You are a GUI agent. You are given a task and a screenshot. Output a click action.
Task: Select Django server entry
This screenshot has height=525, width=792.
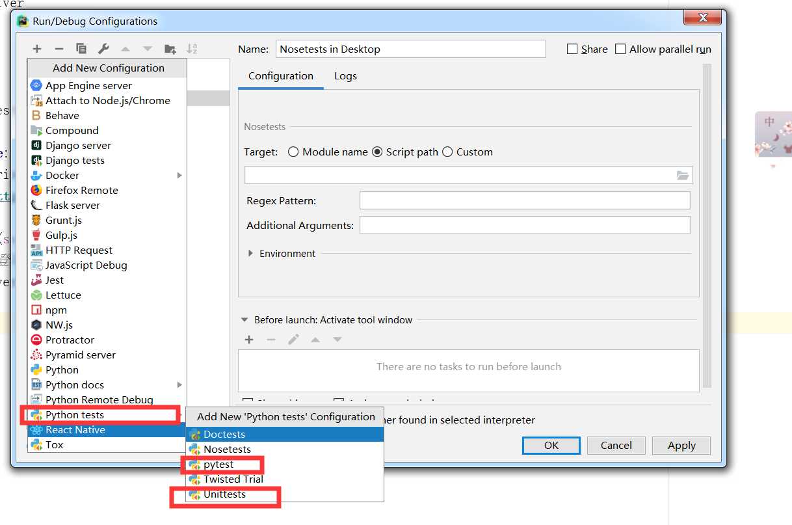107,145
